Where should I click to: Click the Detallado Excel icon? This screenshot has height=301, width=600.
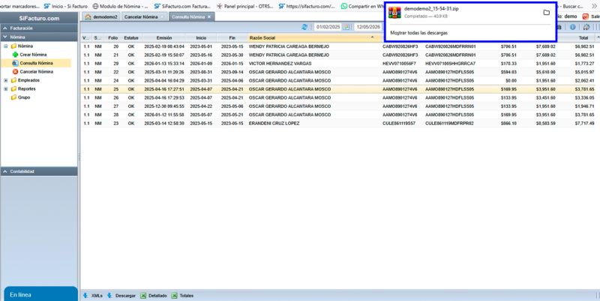point(143,296)
